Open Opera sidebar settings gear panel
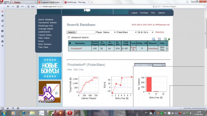The width and height of the screenshot is (207, 116). (2, 21)
